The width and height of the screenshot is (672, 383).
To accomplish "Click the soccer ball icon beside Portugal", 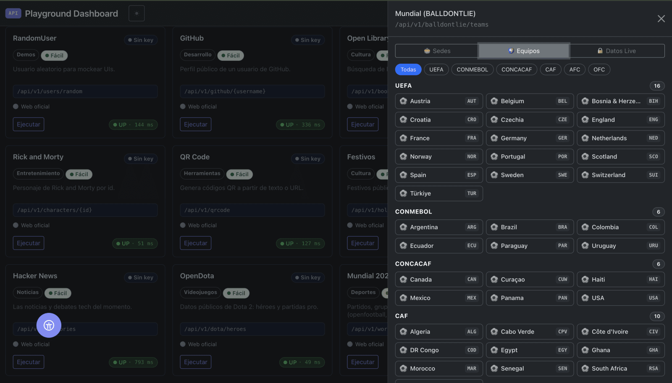I will [494, 156].
